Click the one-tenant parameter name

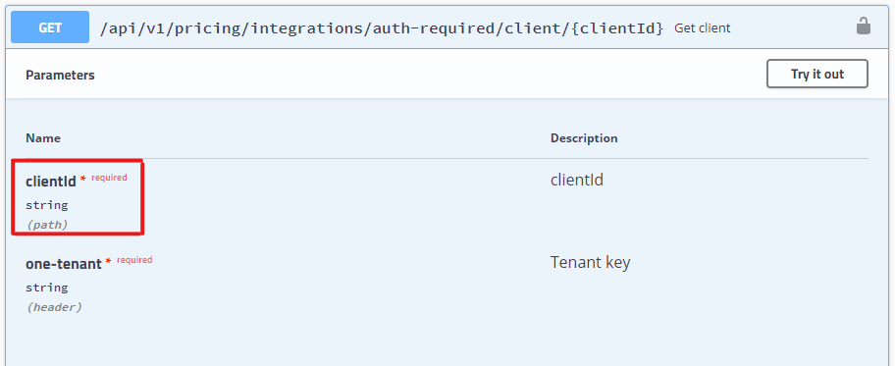tap(64, 264)
